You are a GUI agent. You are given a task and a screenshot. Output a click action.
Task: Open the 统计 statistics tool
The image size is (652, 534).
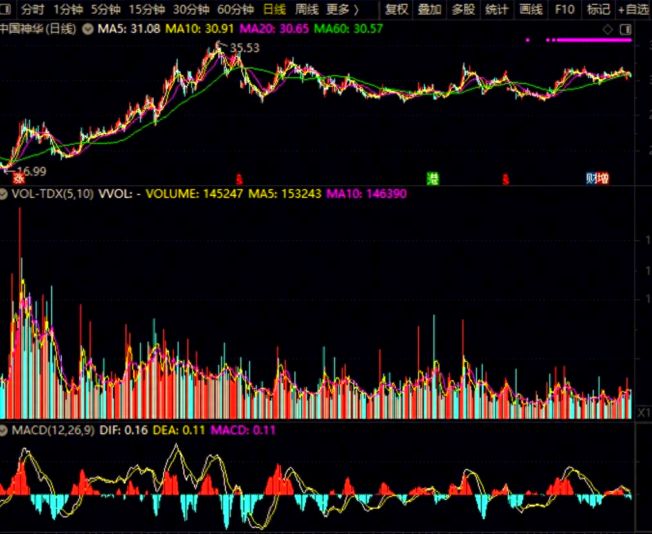pyautogui.click(x=497, y=9)
